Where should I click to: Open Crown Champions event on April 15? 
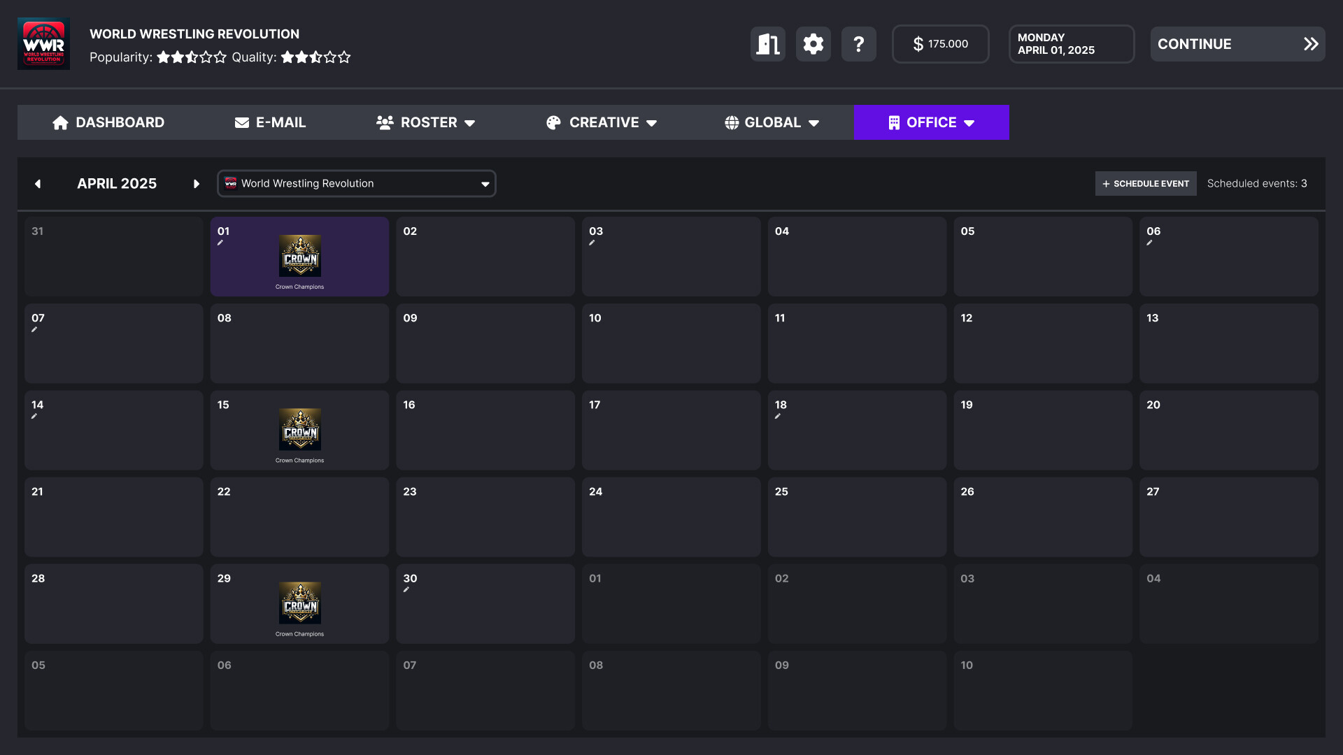tap(299, 430)
